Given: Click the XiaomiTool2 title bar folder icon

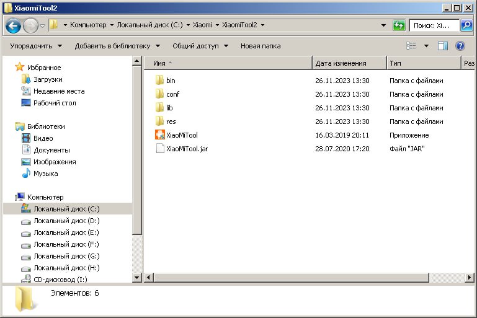Looking at the screenshot, I should click(x=8, y=7).
